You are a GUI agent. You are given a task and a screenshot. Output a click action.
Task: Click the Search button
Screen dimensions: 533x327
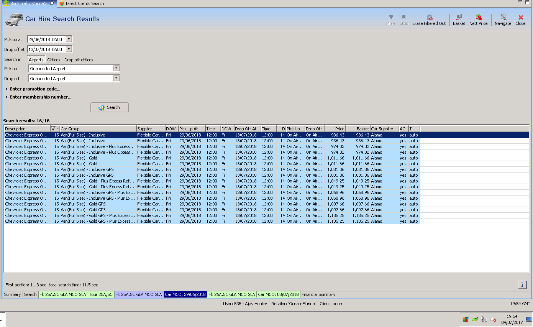pyautogui.click(x=110, y=108)
